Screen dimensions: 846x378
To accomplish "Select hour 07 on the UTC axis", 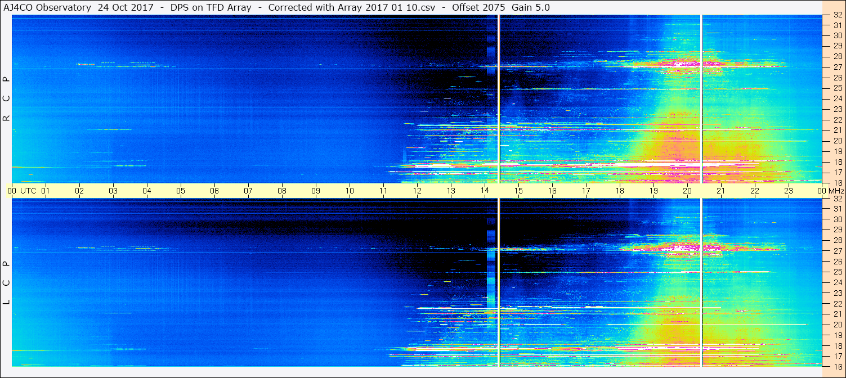I will 248,191.
